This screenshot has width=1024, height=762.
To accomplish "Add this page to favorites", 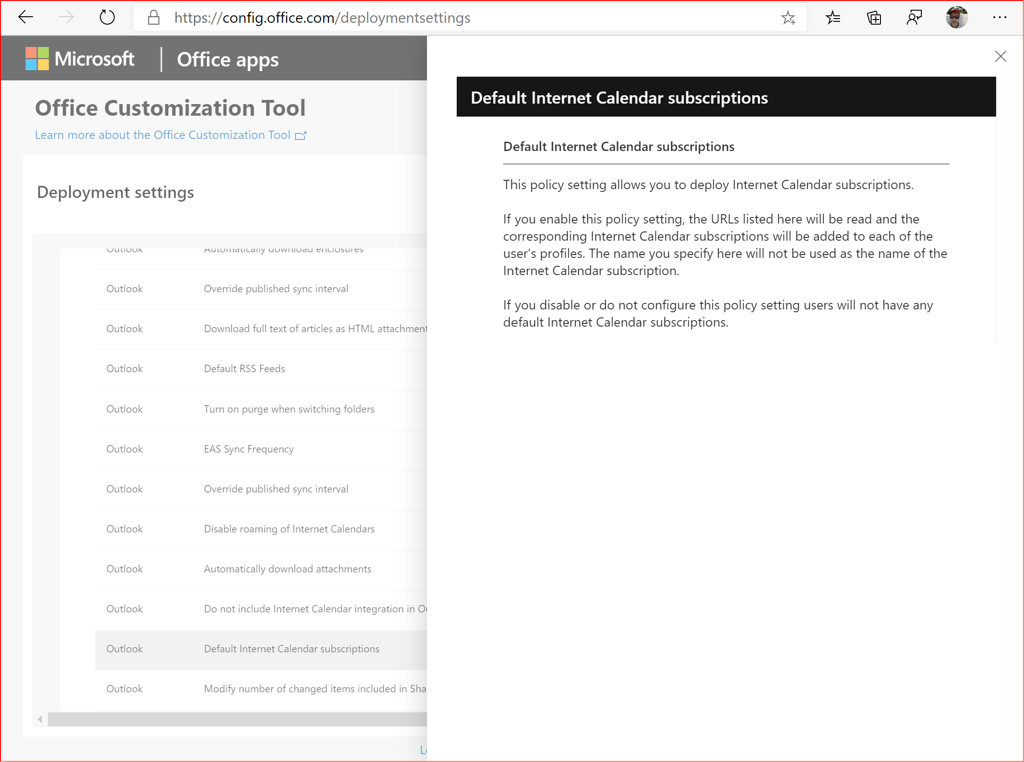I will click(788, 17).
